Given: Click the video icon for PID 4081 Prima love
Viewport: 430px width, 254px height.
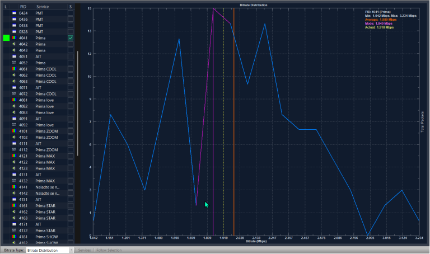Looking at the screenshot, I should [14, 100].
